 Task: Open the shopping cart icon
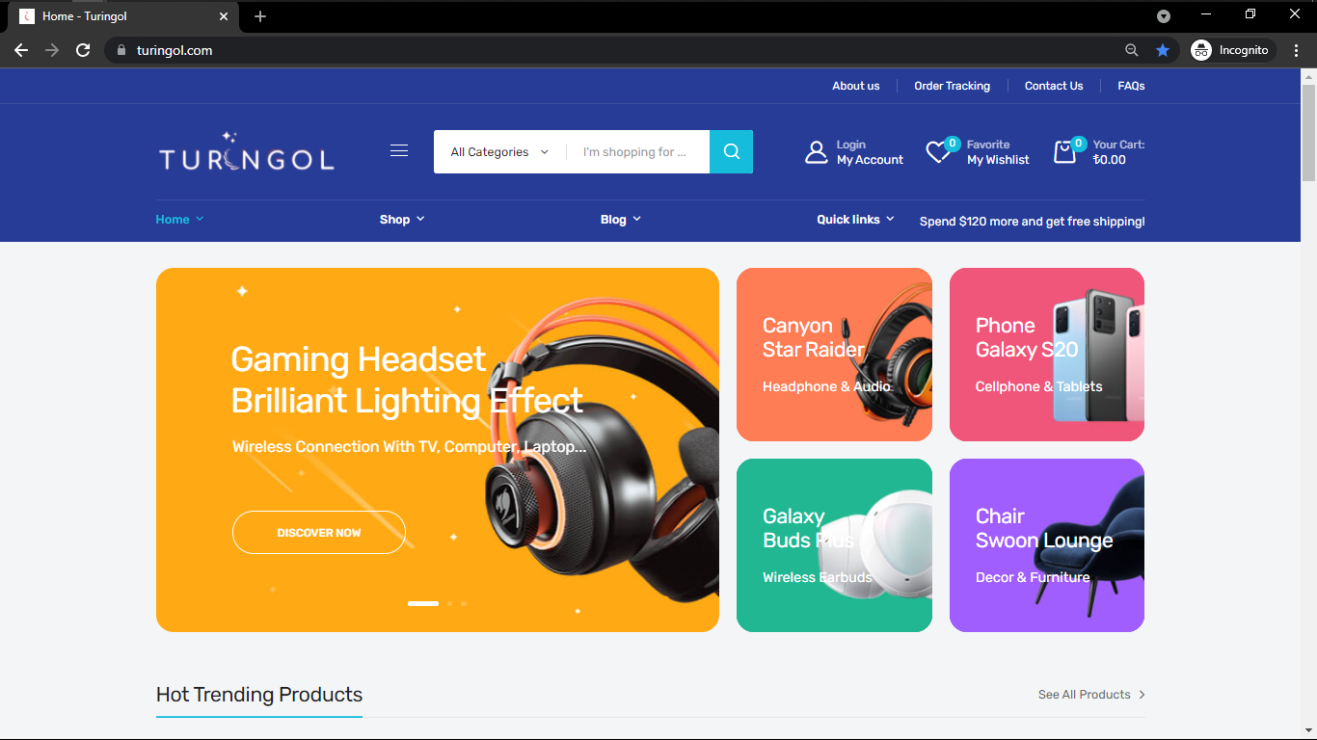click(1064, 152)
